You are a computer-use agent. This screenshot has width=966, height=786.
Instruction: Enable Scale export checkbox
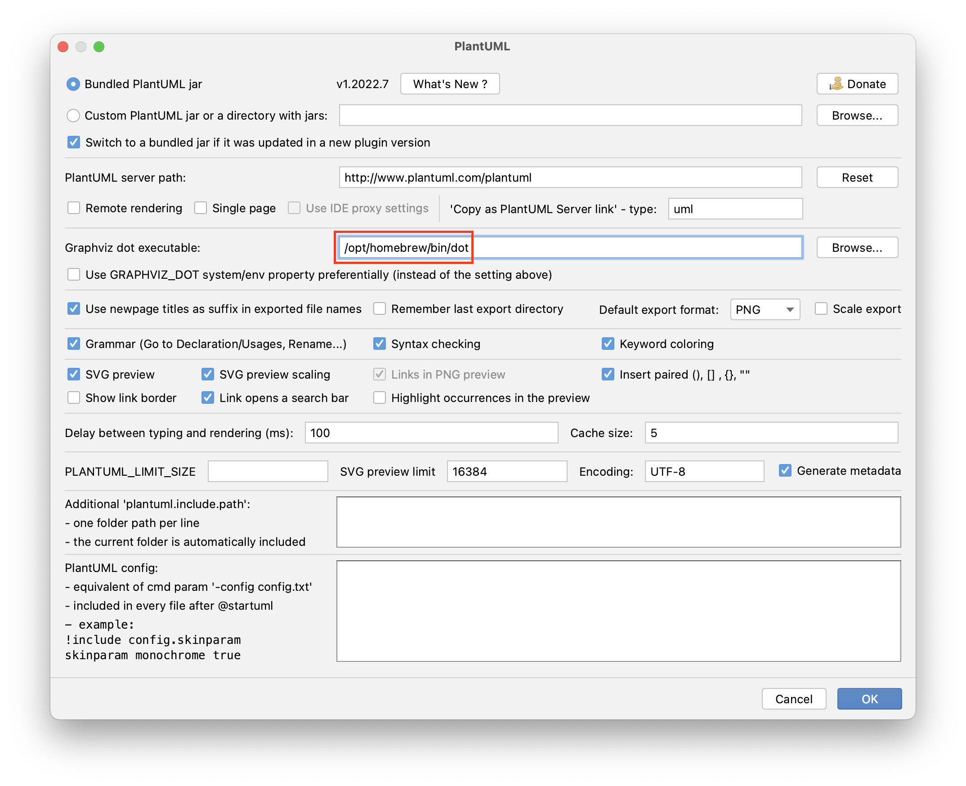(x=821, y=309)
